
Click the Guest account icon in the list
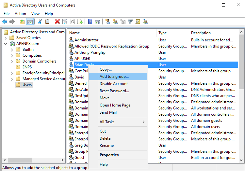pos(71,157)
